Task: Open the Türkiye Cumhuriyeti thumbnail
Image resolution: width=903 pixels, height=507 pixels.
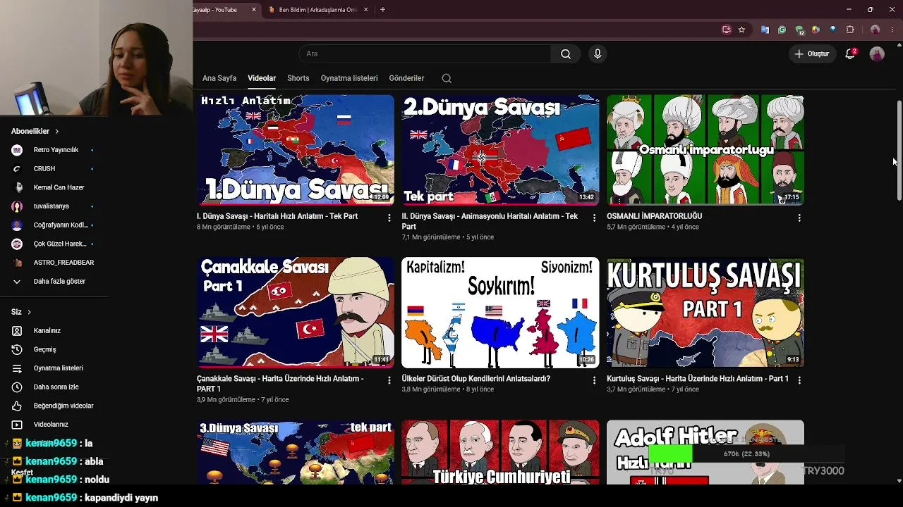Action: point(500,452)
